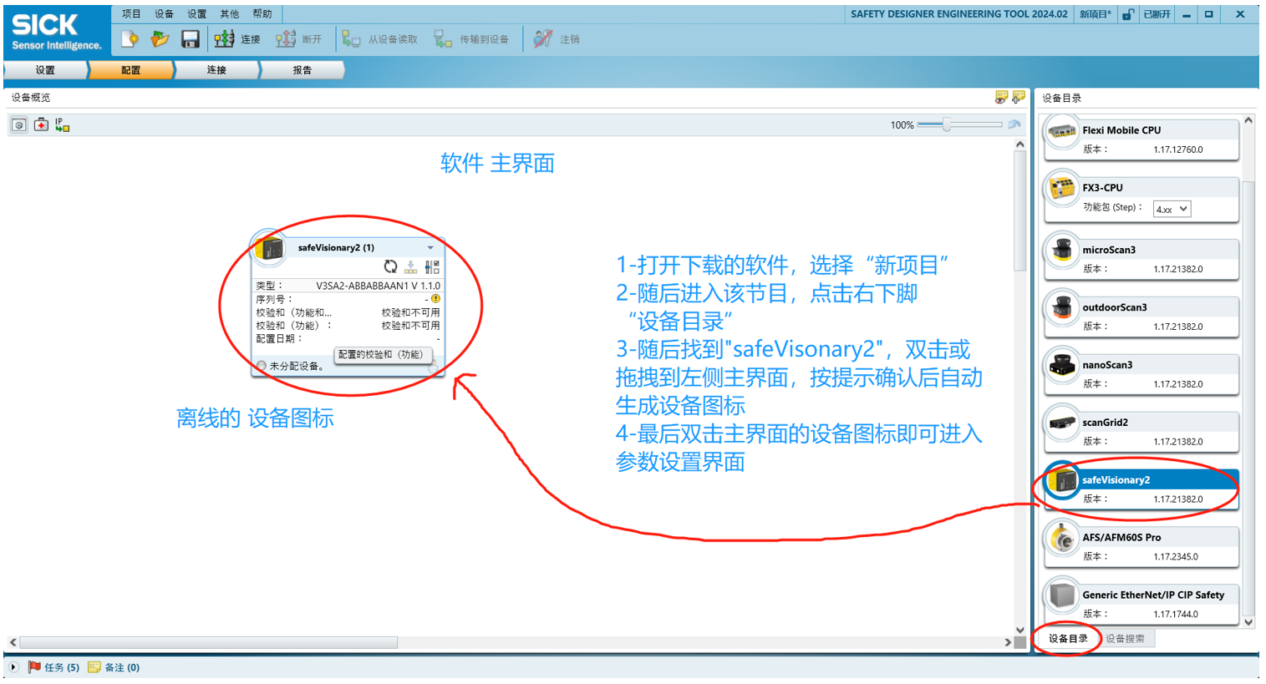Click device catalog scroll down arrow

[x=1248, y=622]
